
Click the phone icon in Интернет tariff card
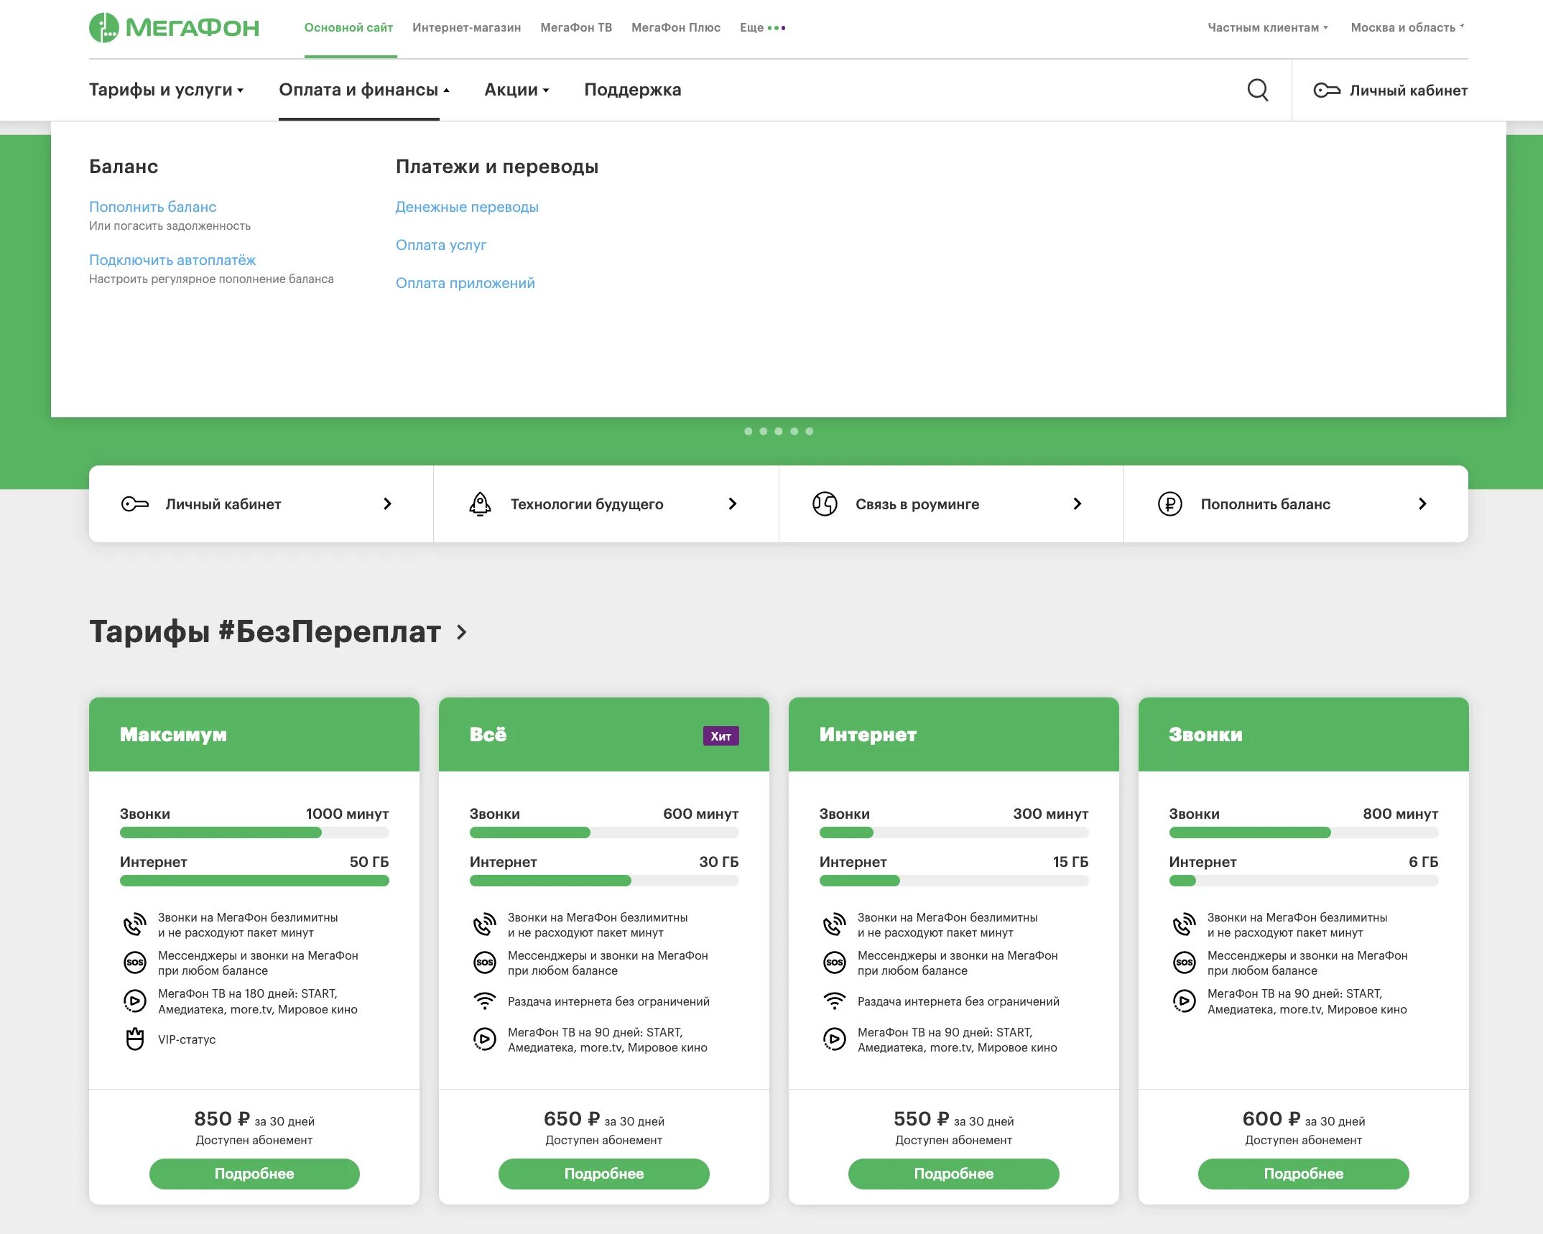pos(834,924)
